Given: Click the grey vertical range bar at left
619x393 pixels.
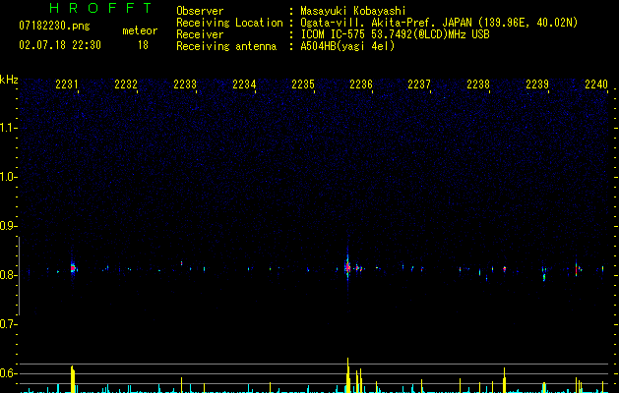Looking at the screenshot, I should [20, 276].
